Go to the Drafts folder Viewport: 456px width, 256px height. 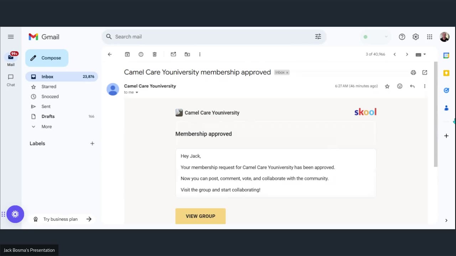48,116
